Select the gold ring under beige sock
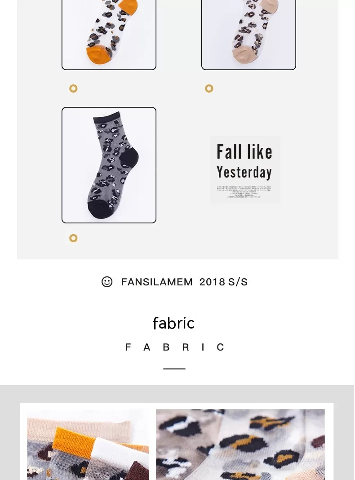Viewport: 355px width, 480px height. click(209, 89)
